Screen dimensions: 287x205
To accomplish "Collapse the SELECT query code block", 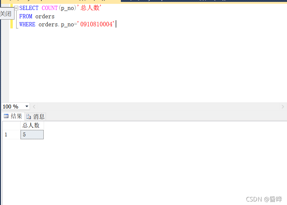I will click(16, 8).
